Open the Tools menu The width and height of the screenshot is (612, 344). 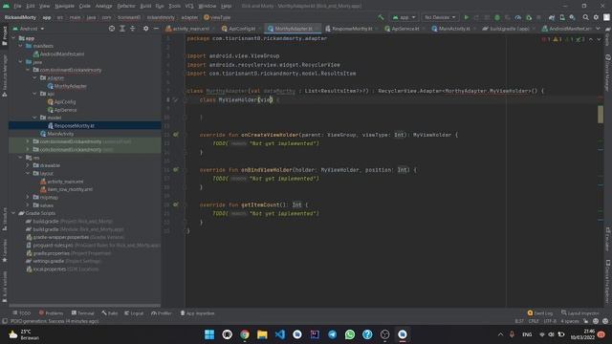pyautogui.click(x=174, y=6)
